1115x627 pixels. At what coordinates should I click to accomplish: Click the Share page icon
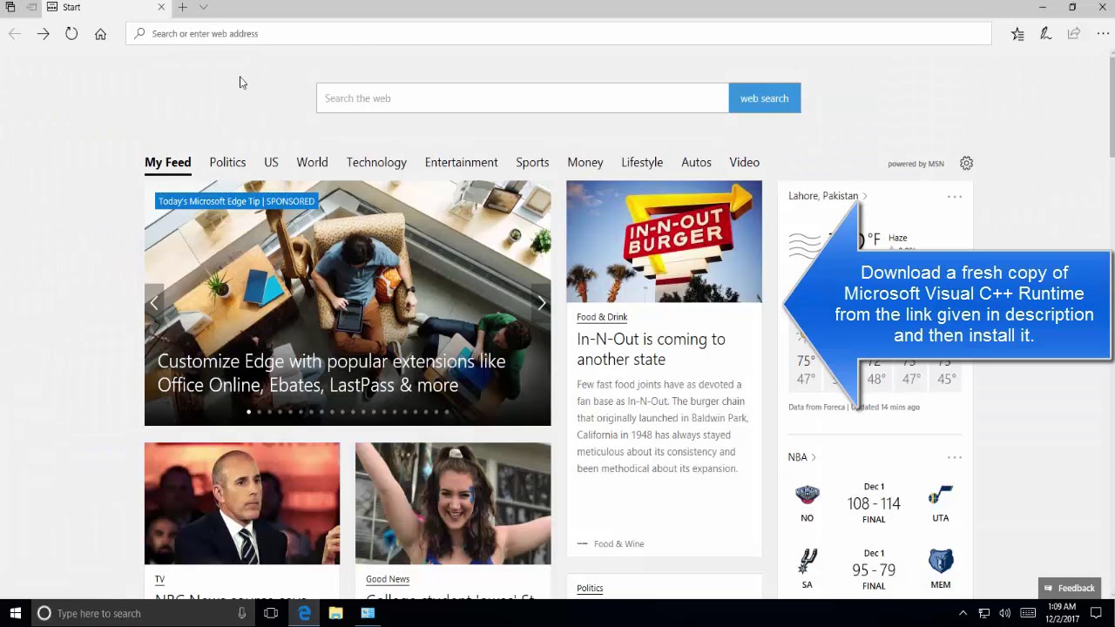coord(1074,34)
